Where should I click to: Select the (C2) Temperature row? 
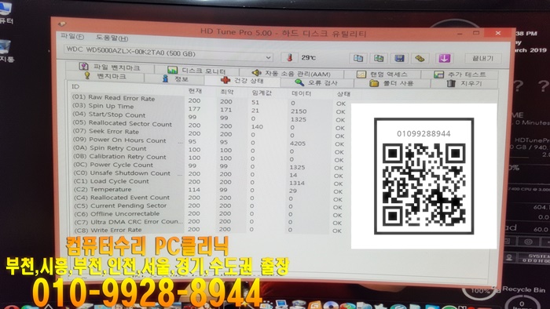pos(209,189)
